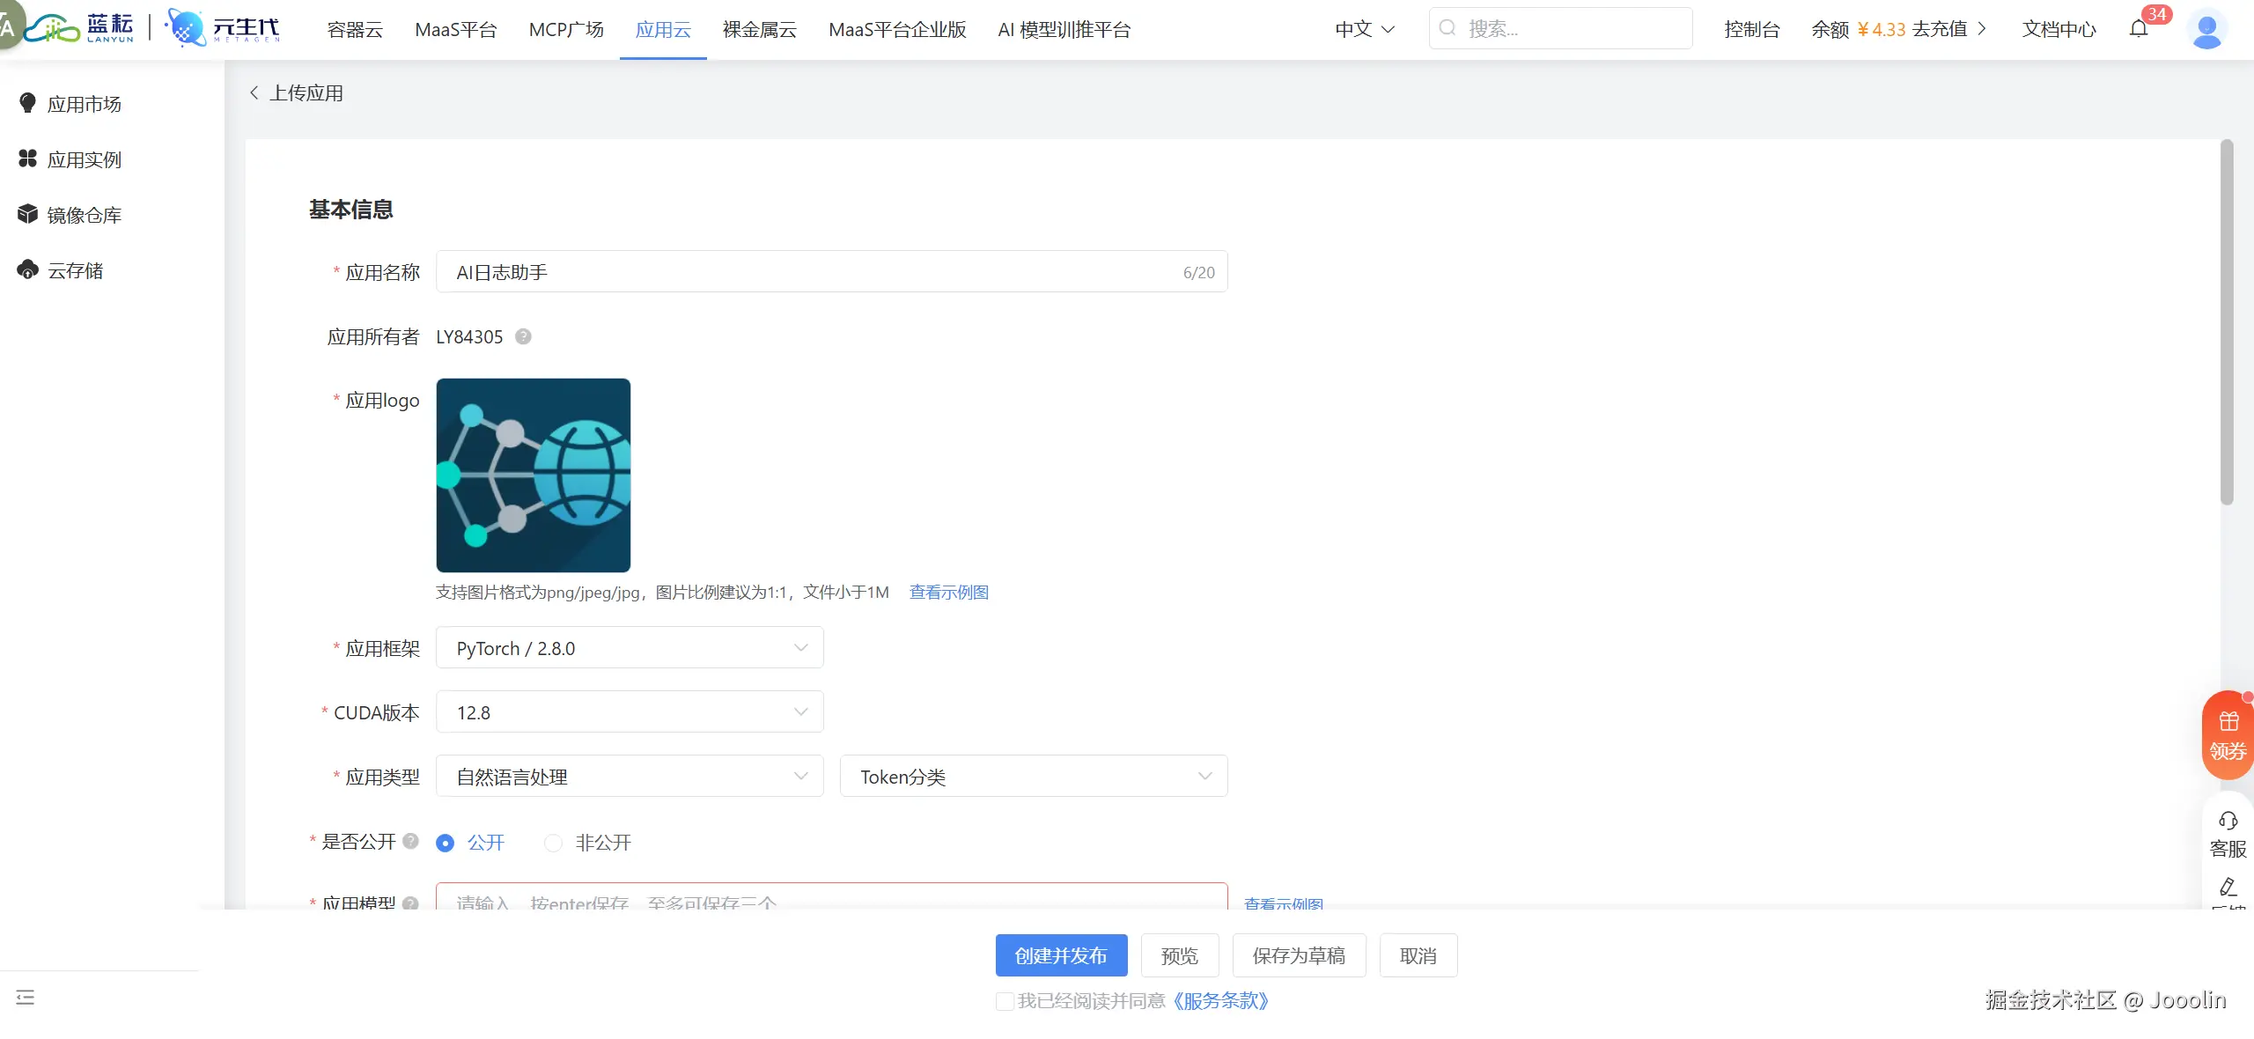Click the 搜索 search input field
This screenshot has width=2254, height=1039.
pos(1560,28)
